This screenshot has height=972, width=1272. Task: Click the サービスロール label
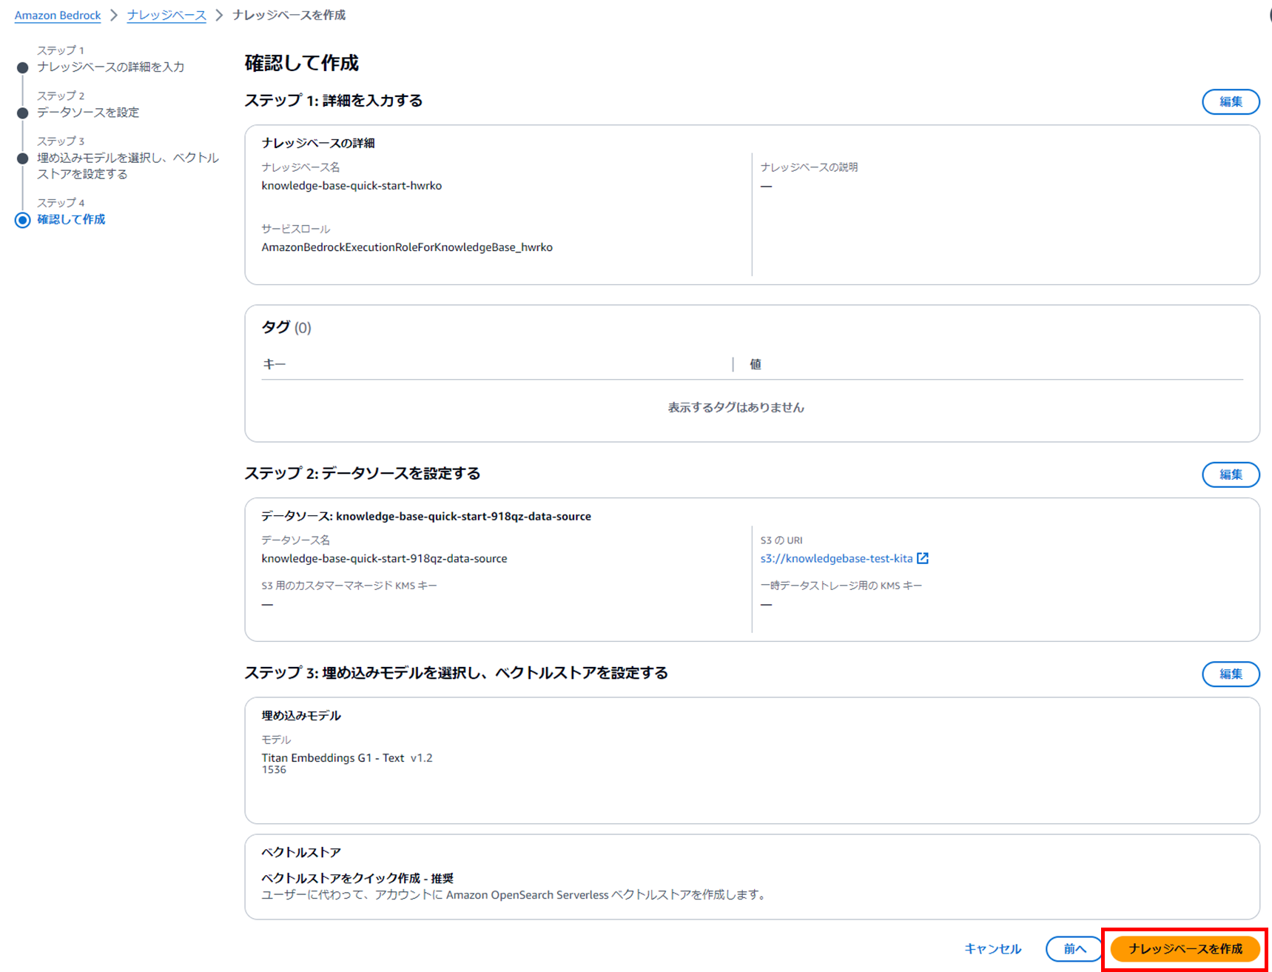coord(296,229)
